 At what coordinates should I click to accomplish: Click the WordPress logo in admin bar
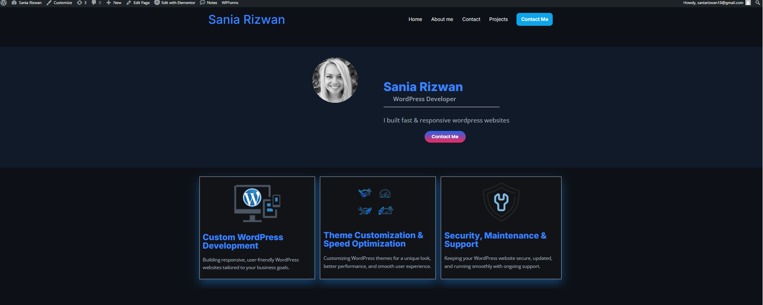tap(4, 3)
